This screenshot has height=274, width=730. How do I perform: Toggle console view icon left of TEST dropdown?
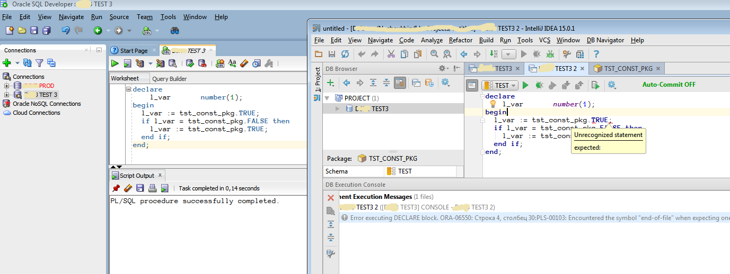click(x=472, y=85)
